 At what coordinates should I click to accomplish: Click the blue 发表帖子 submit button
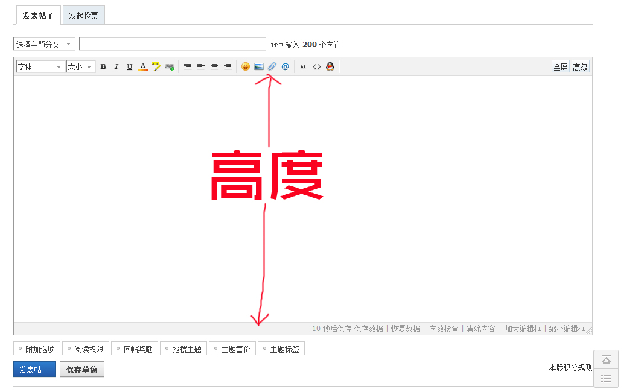pyautogui.click(x=34, y=369)
